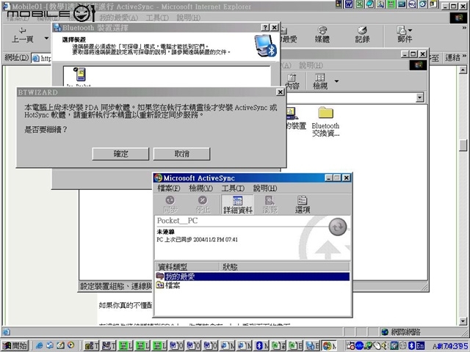470x352 pixels.
Task: Click the 記錄 (History) icon in IE toolbar
Action: [362, 34]
